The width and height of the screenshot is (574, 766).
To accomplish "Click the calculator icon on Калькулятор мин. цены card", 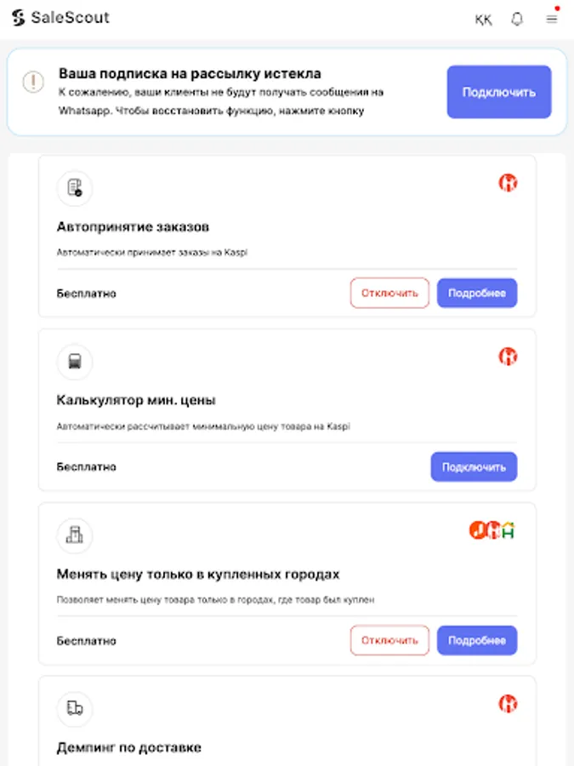I will coord(74,362).
